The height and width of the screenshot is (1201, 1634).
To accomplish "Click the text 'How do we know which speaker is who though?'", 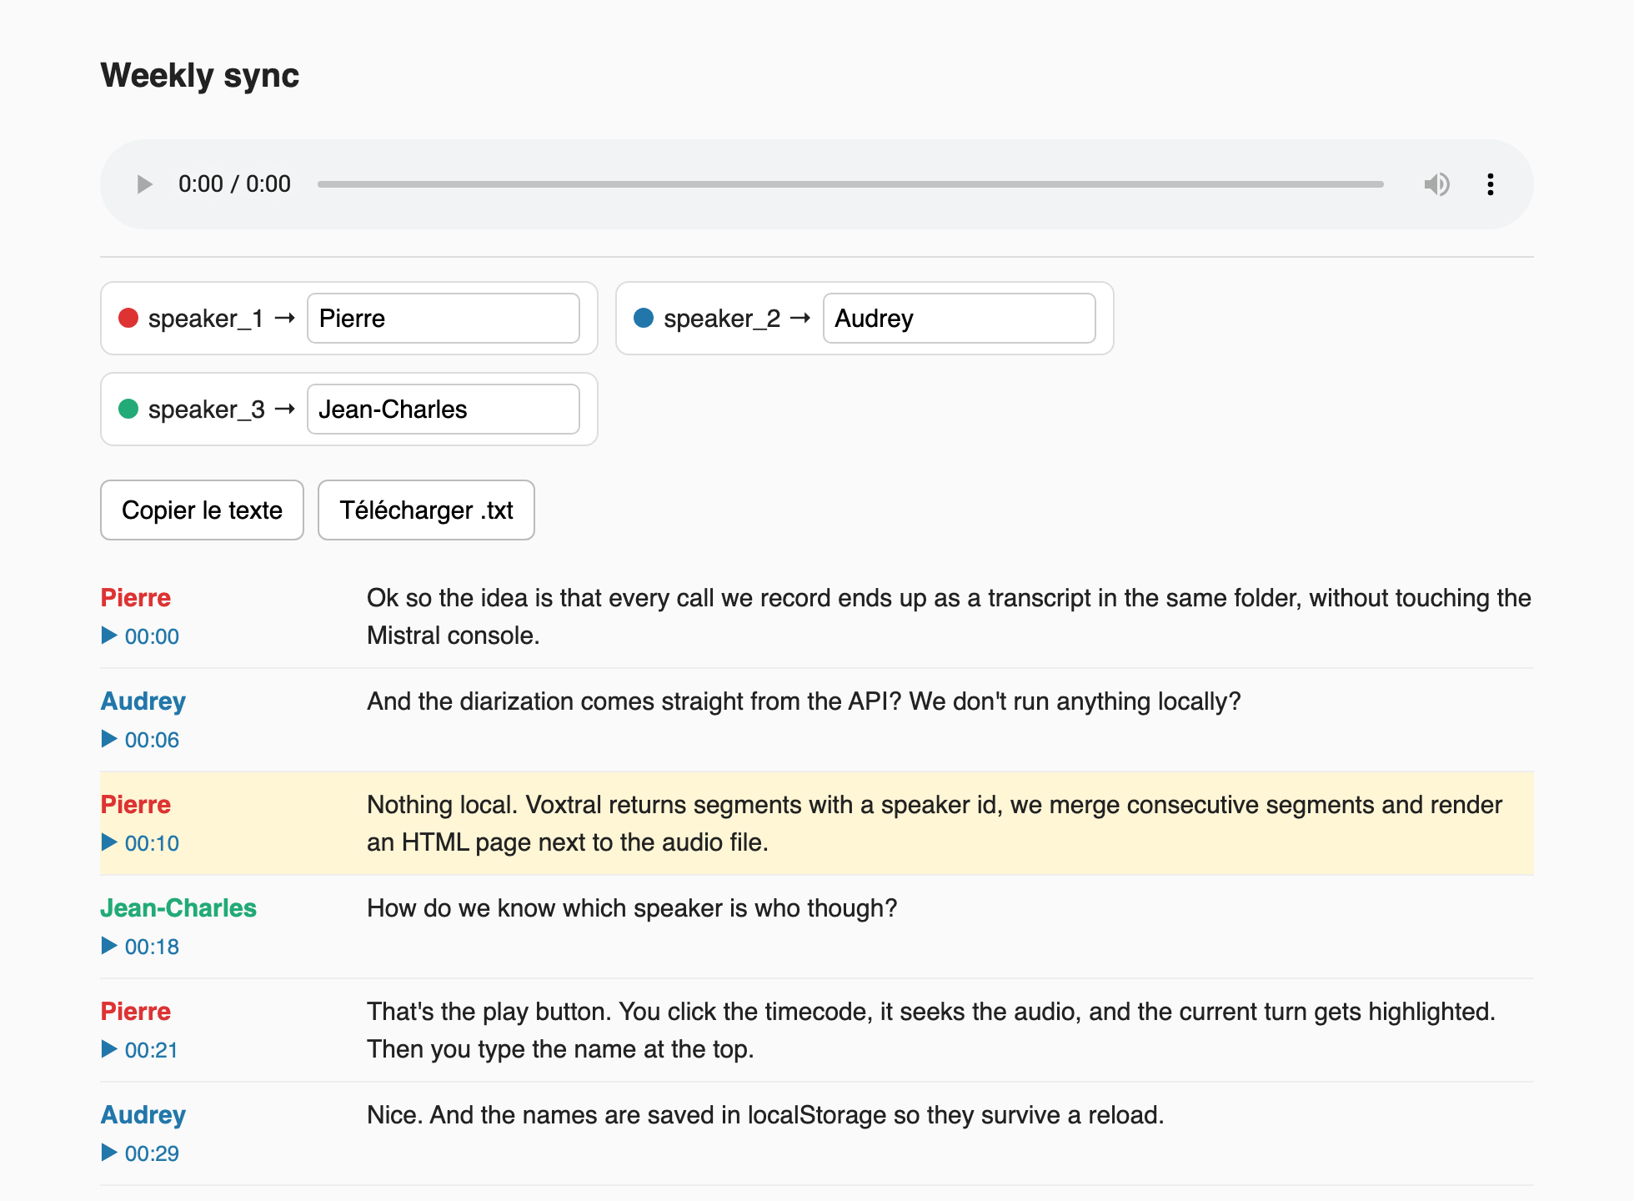I will (632, 908).
